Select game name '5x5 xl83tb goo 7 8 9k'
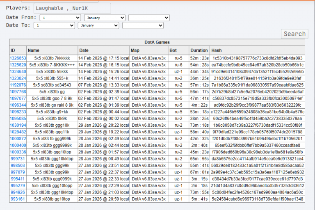 (x=52, y=98)
